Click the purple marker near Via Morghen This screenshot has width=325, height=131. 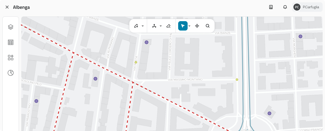[x=300, y=36]
